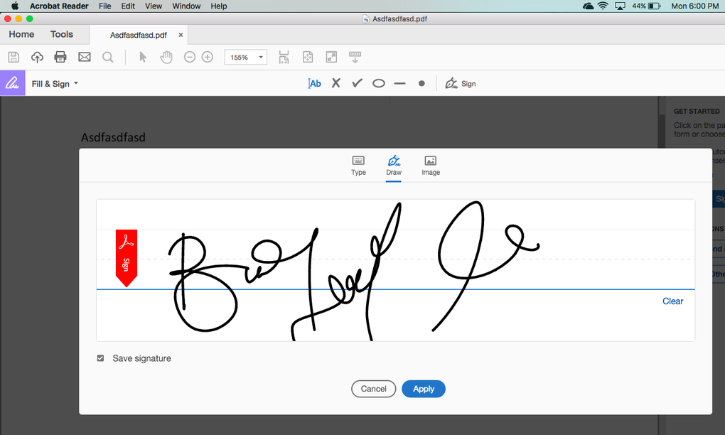The width and height of the screenshot is (725, 435).
Task: Zoom in with the plus icon
Action: [208, 57]
